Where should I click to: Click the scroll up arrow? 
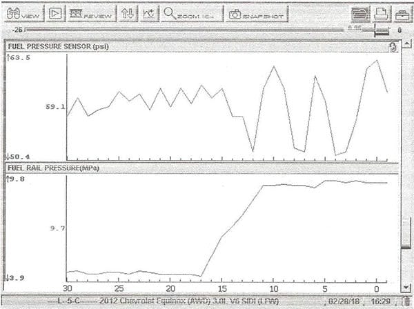coord(406,44)
